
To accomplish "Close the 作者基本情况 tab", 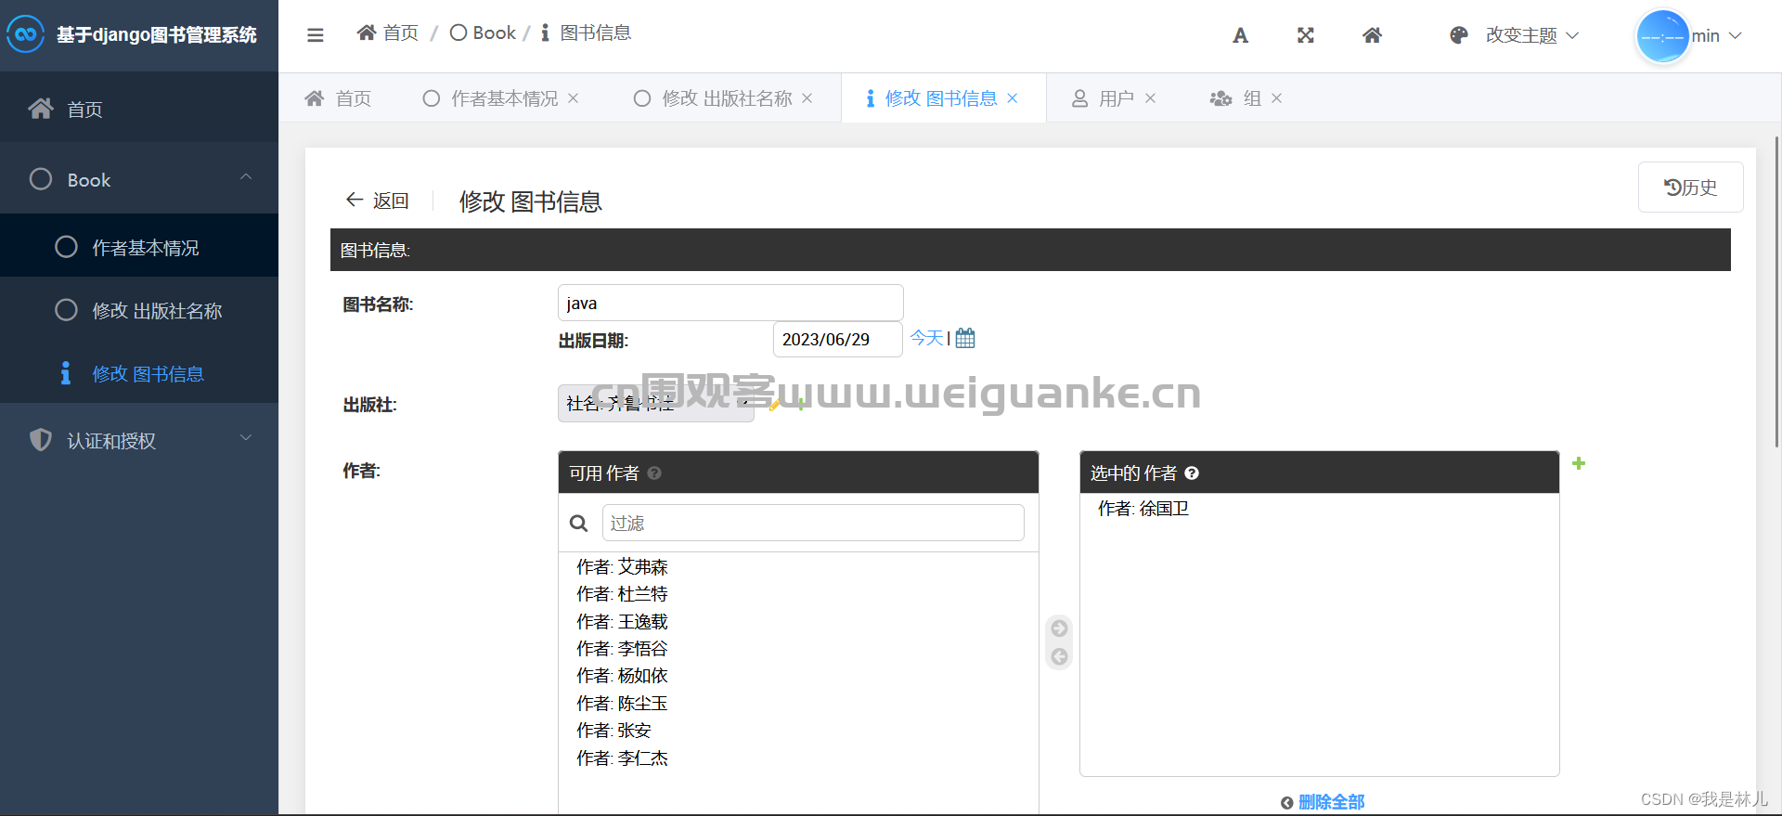I will click(x=574, y=98).
